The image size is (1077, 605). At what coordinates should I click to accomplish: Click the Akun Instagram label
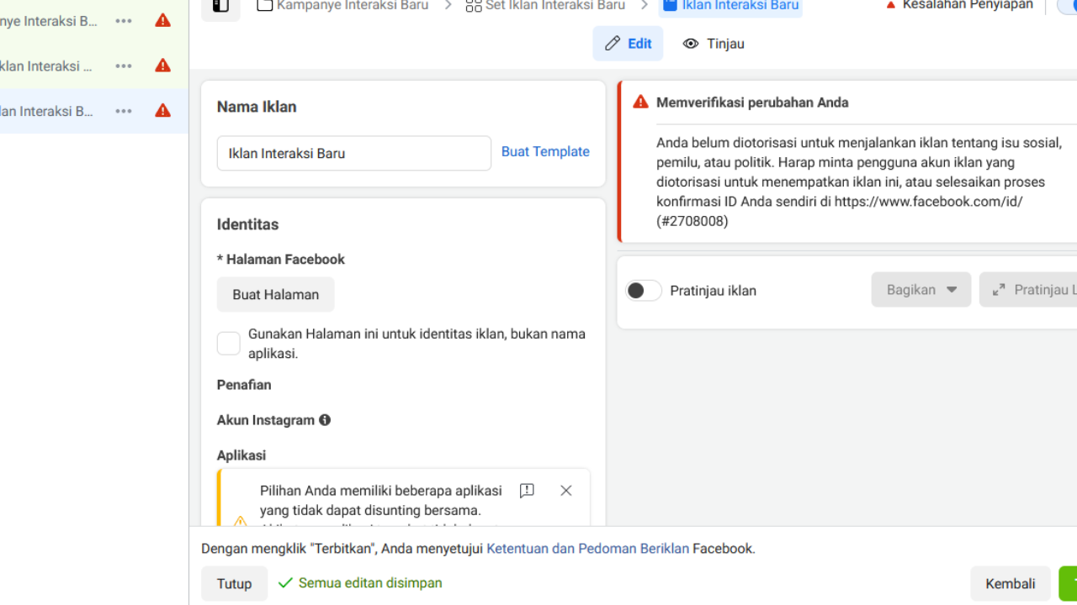pos(266,420)
